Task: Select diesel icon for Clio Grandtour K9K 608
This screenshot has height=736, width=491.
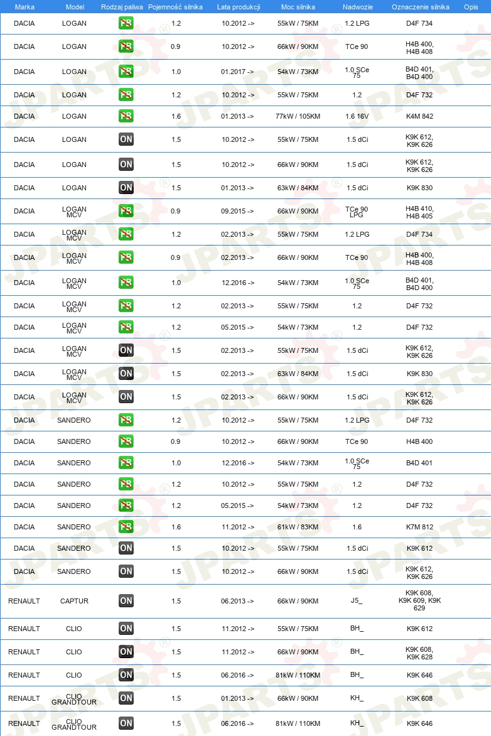Action: 126,698
